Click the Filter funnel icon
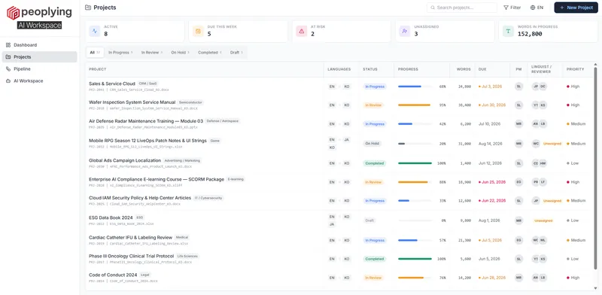This screenshot has height=295, width=602. tap(506, 8)
